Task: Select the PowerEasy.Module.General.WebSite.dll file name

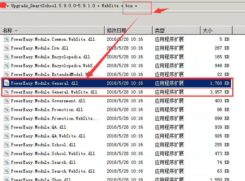Action: click(54, 92)
